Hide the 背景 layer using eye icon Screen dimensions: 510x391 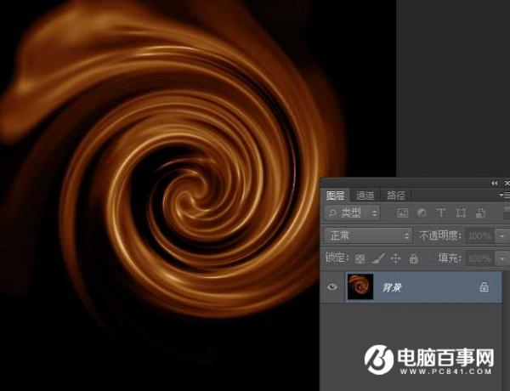click(x=332, y=287)
